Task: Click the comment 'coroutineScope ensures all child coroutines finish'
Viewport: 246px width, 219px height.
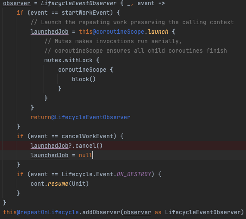Action: [136, 51]
